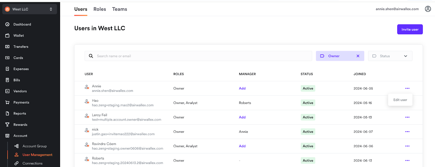Switch to the Teams tab
This screenshot has width=435, height=167.
tap(119, 9)
